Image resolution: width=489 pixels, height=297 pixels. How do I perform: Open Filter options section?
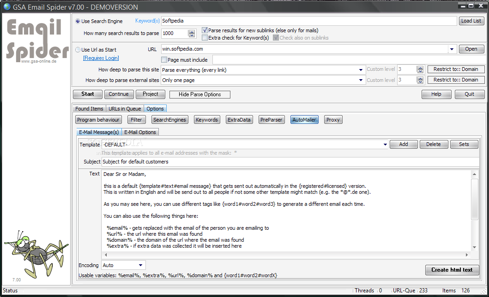tap(136, 120)
